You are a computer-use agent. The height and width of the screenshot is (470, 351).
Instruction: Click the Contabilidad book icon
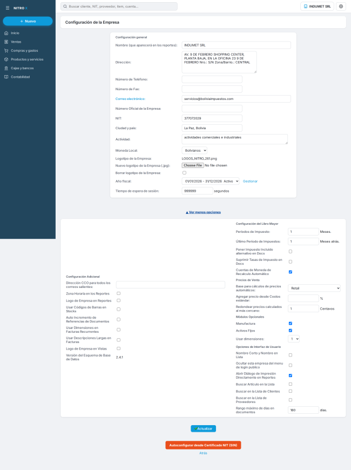tap(6, 77)
